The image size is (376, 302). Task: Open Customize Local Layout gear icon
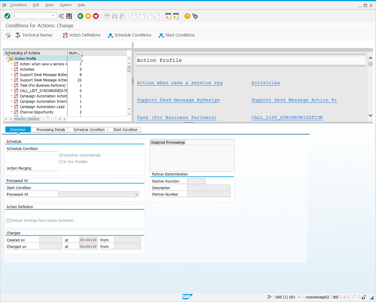195,16
